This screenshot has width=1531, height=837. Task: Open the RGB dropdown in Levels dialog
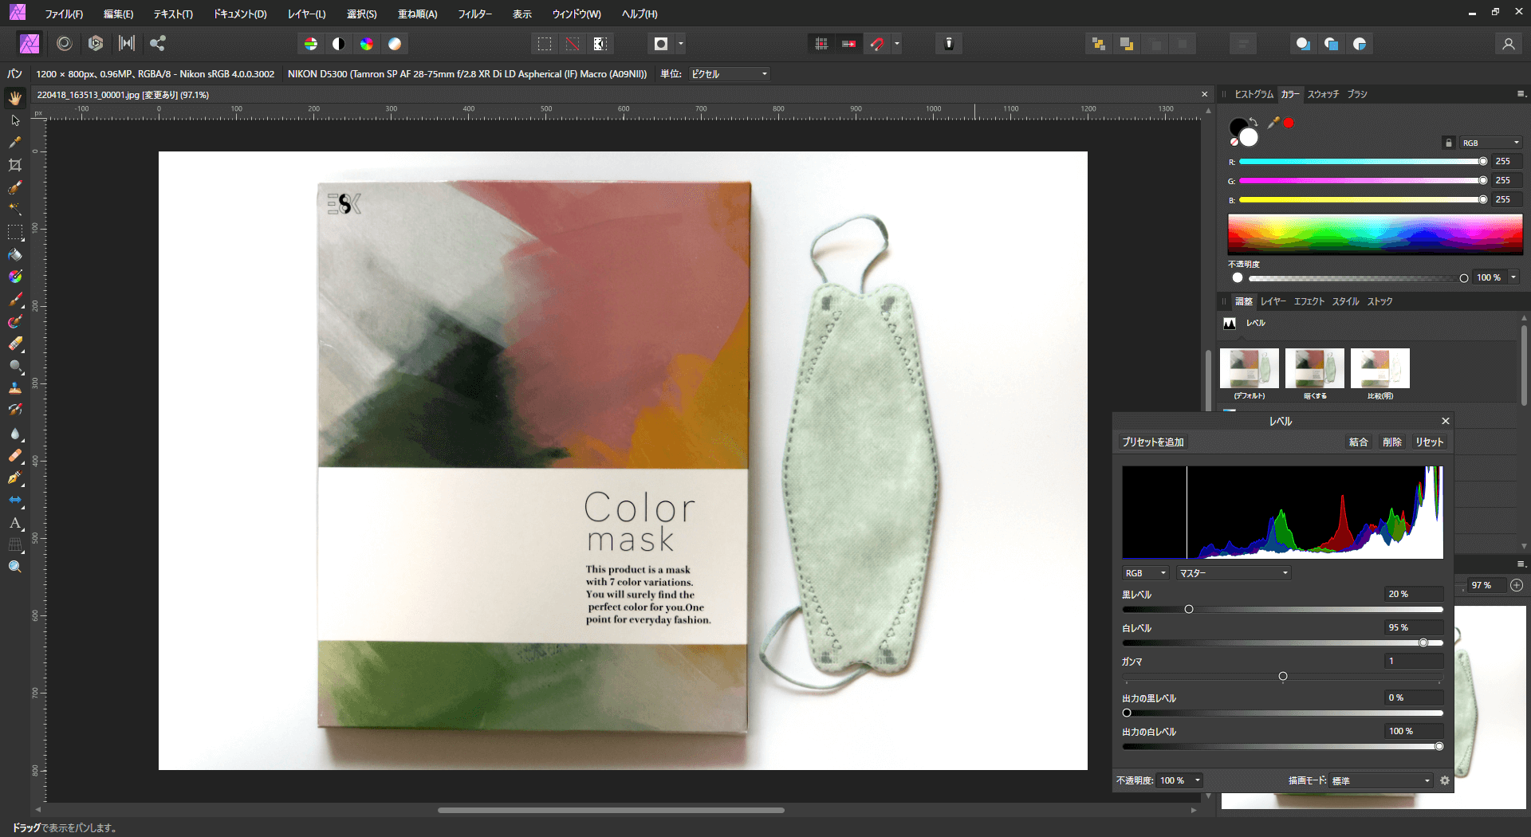(1146, 573)
